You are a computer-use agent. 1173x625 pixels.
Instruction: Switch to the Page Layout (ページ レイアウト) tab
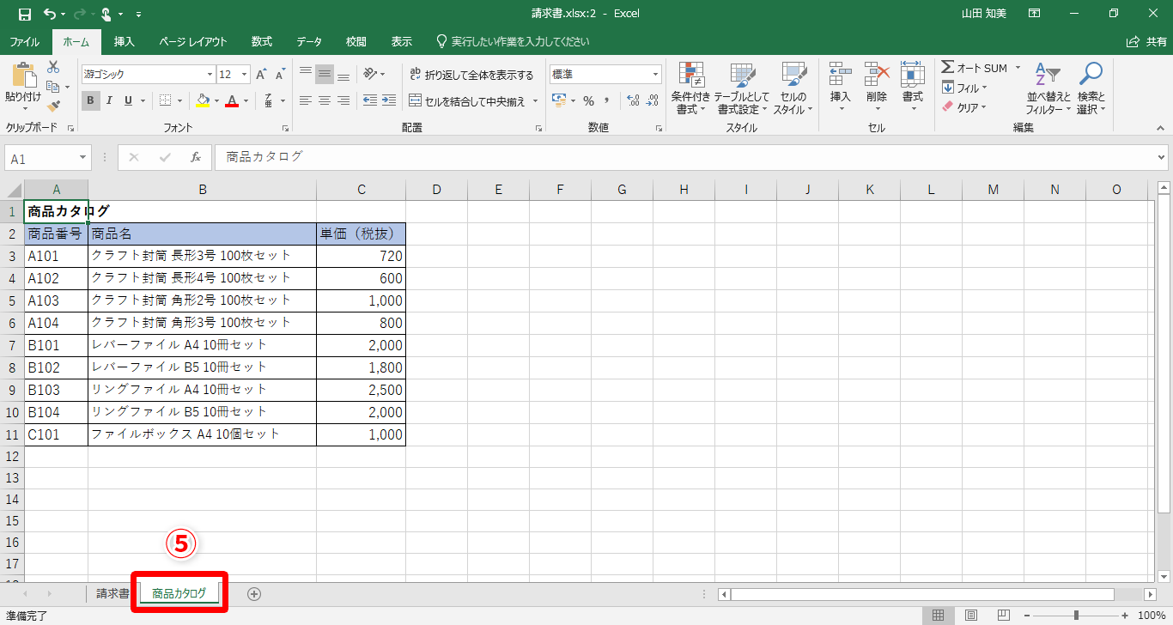click(x=193, y=41)
